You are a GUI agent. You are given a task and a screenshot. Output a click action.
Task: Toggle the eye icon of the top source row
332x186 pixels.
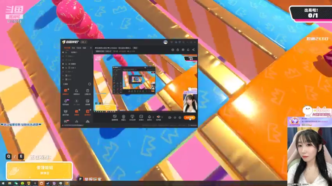click(x=63, y=52)
